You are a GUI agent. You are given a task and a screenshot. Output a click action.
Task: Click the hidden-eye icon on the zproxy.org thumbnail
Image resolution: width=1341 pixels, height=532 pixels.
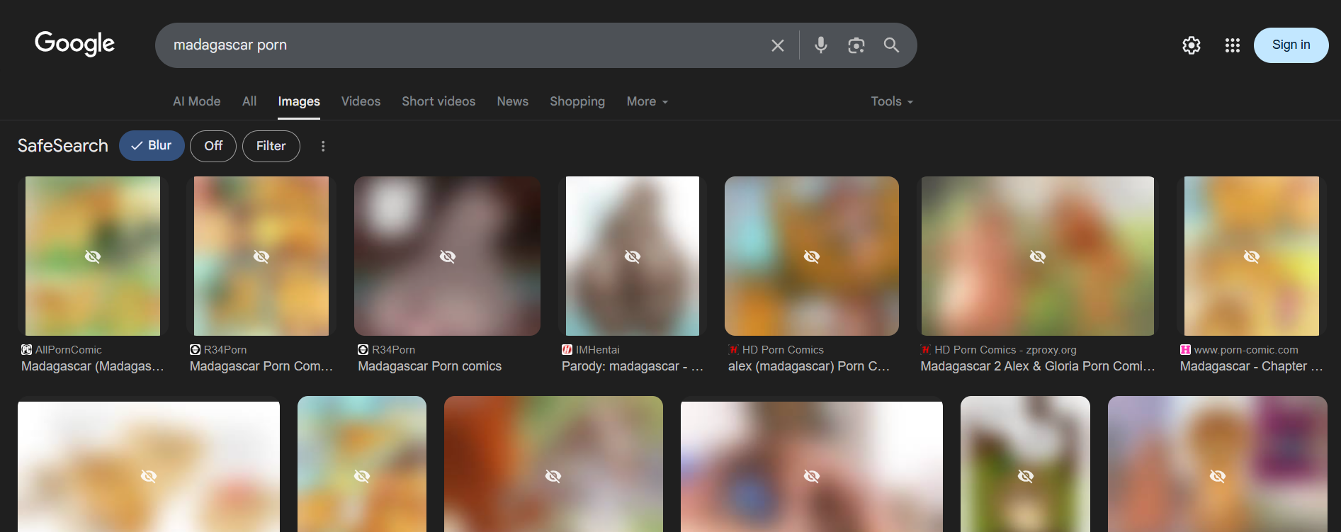(x=1038, y=256)
